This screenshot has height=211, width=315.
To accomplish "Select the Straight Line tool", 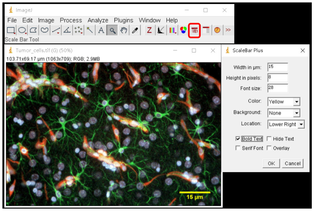I will (56, 30).
